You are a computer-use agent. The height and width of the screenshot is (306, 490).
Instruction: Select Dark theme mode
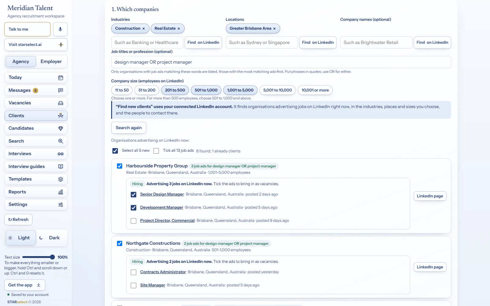pos(51,238)
